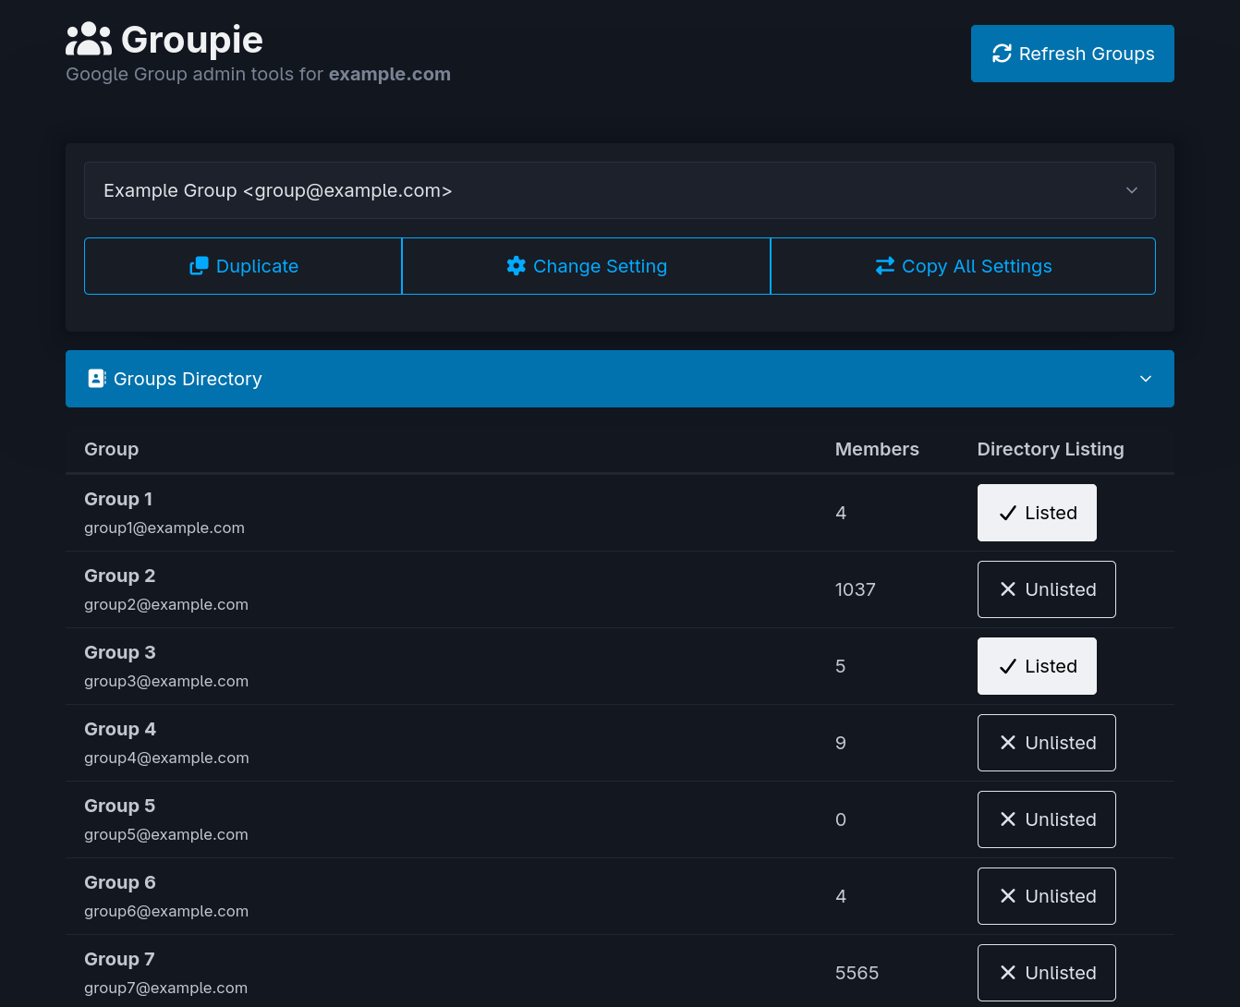Collapse the Groups Directory section
Image resolution: width=1240 pixels, height=1007 pixels.
point(620,379)
